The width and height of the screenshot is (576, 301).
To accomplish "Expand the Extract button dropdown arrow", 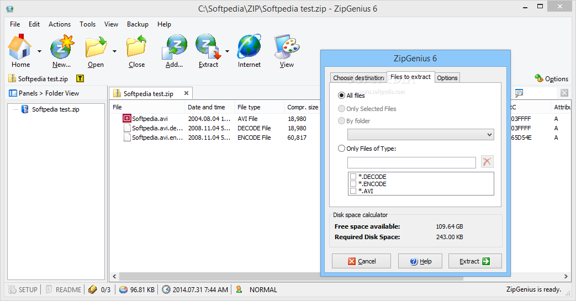I will 227,51.
